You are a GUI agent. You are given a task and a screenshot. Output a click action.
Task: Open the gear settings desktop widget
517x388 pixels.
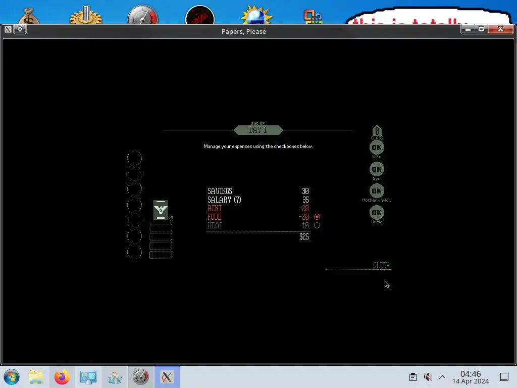coord(86,15)
